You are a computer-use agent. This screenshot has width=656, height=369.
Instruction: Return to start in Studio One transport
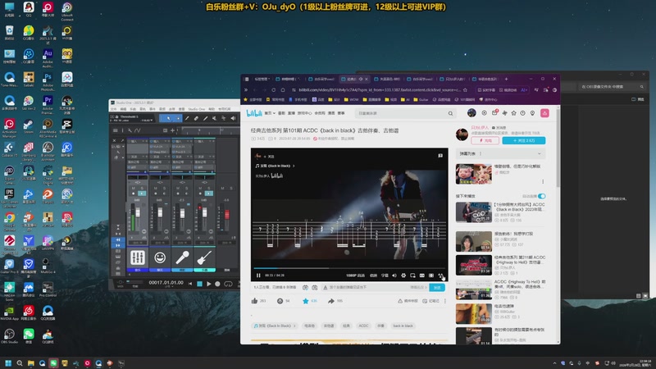coord(190,284)
